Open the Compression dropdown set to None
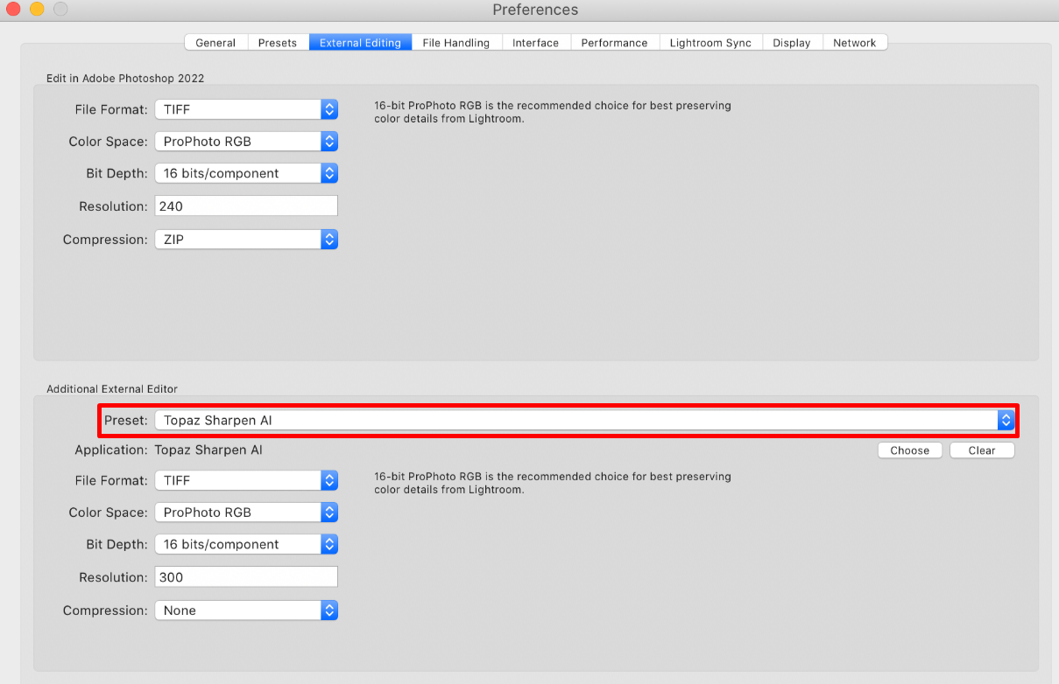 246,610
